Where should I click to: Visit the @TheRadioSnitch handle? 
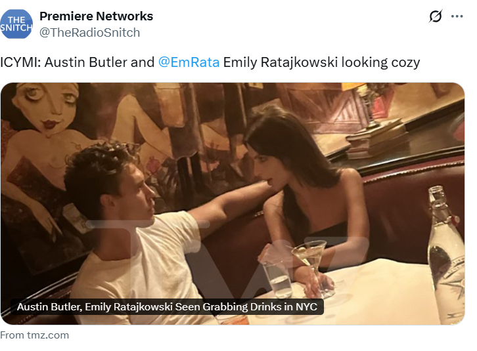point(90,33)
